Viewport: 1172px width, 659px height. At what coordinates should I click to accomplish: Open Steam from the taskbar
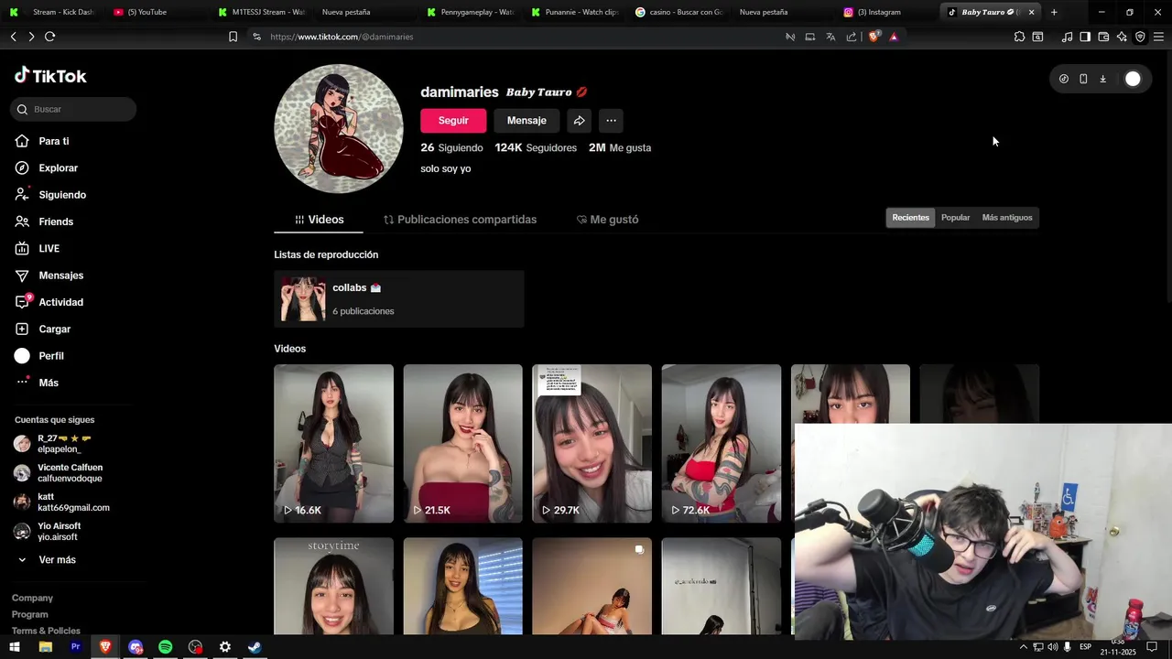(255, 647)
